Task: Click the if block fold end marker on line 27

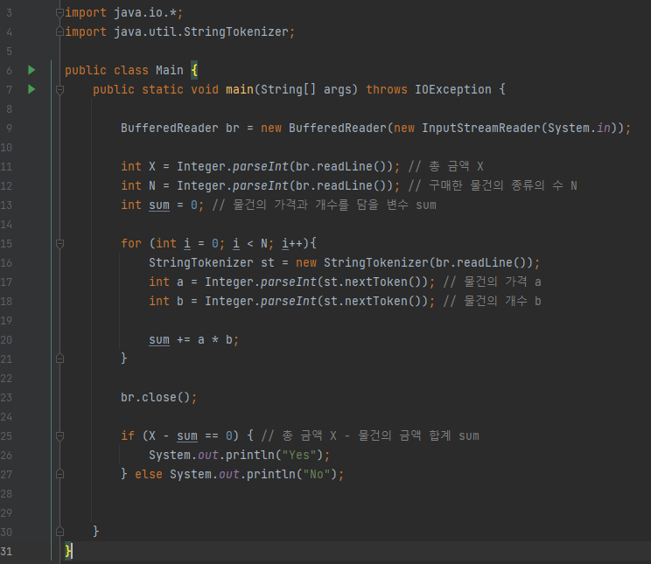Action: (x=59, y=474)
